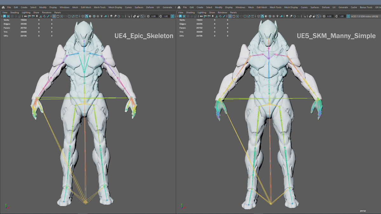Open the Deform menu in UE4 window
The image size is (381, 214).
pos(150,7)
